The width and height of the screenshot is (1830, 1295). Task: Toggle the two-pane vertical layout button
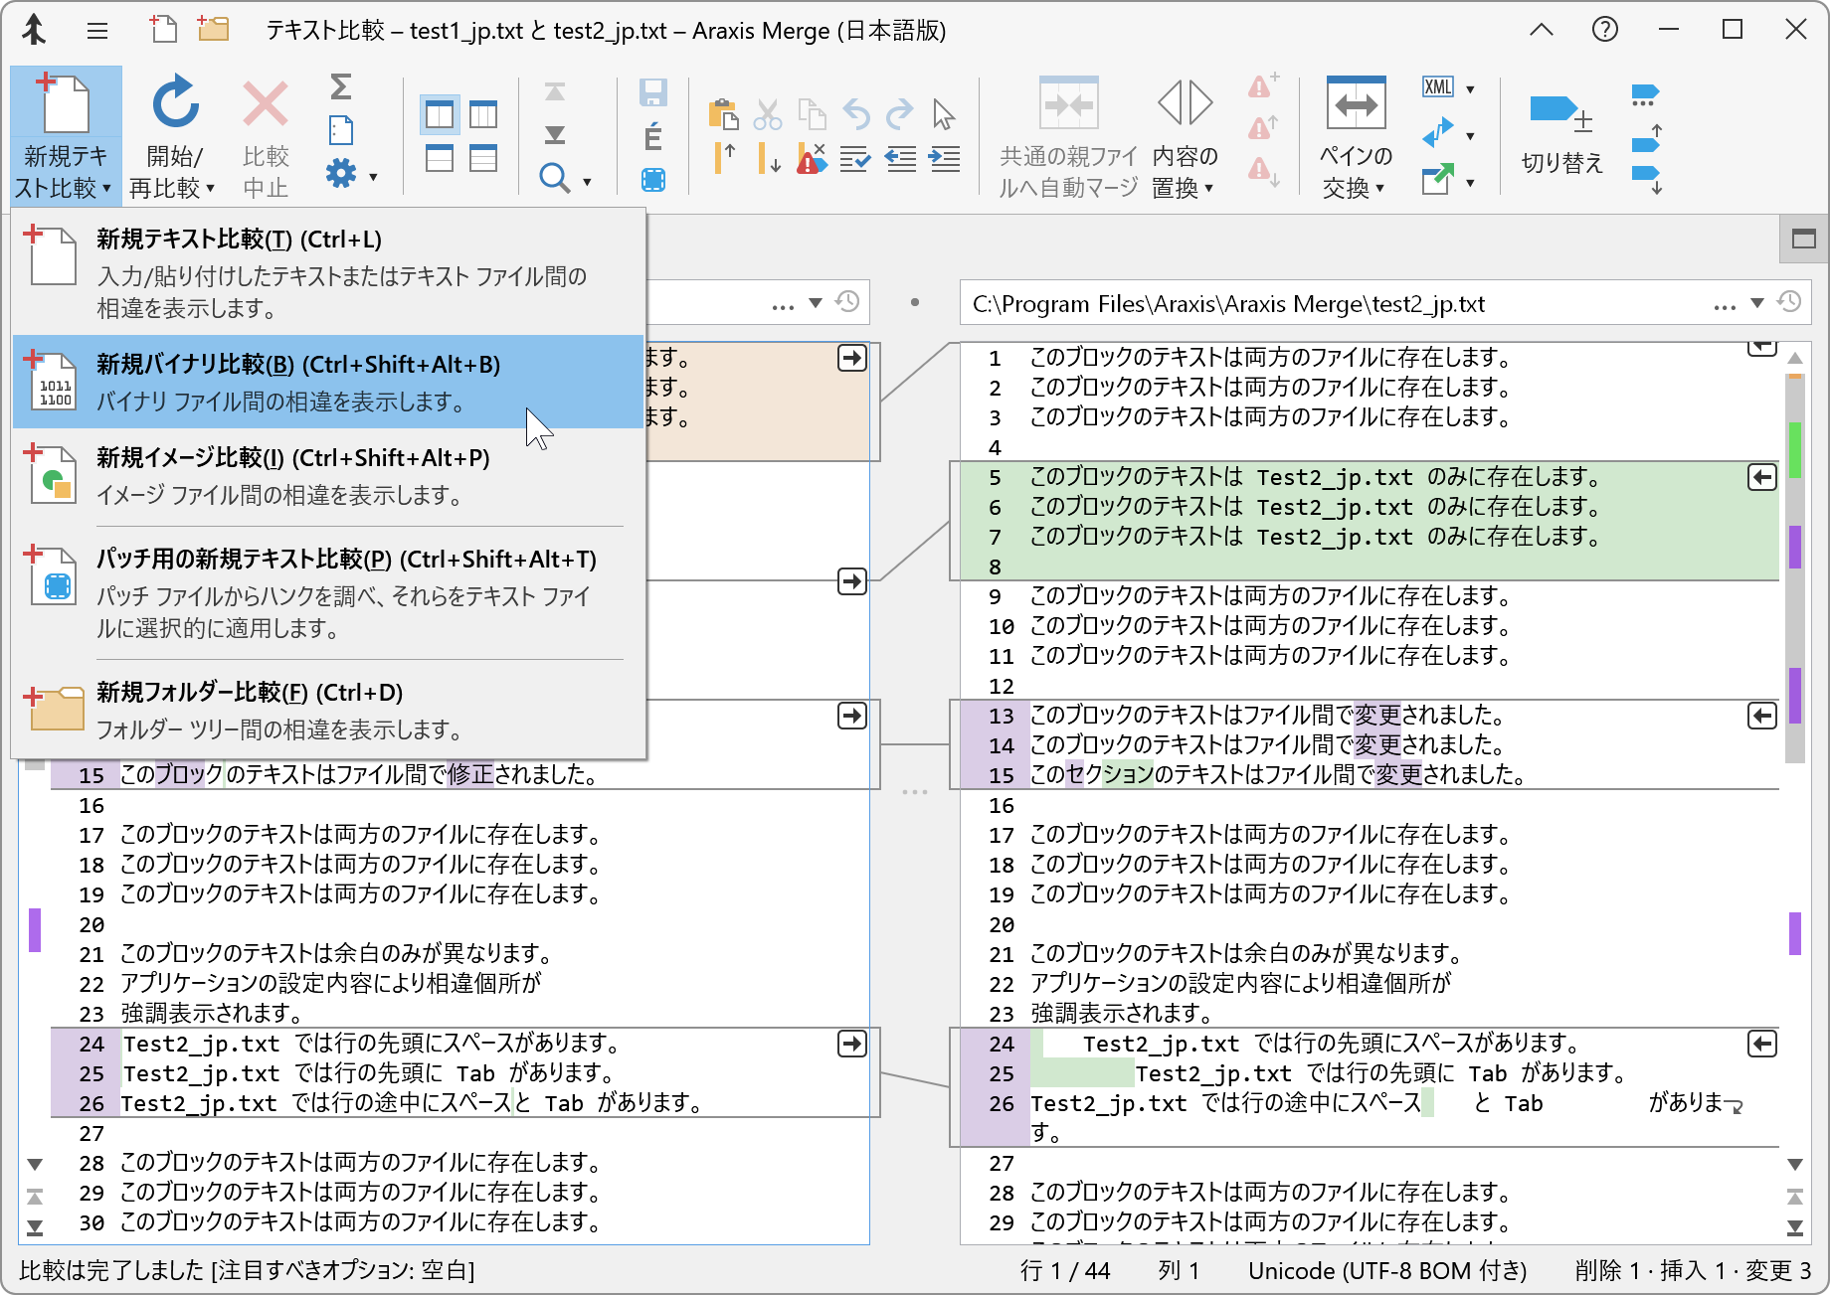pos(440,114)
